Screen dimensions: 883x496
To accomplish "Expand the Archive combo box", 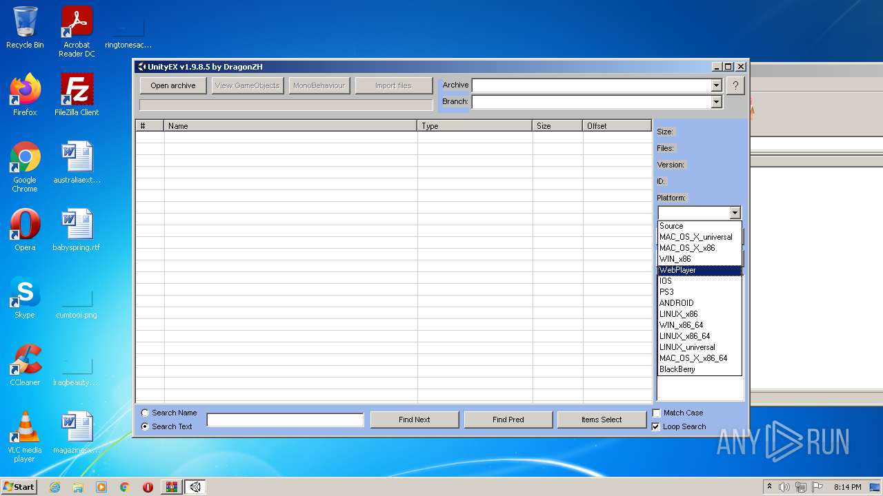I will [716, 85].
